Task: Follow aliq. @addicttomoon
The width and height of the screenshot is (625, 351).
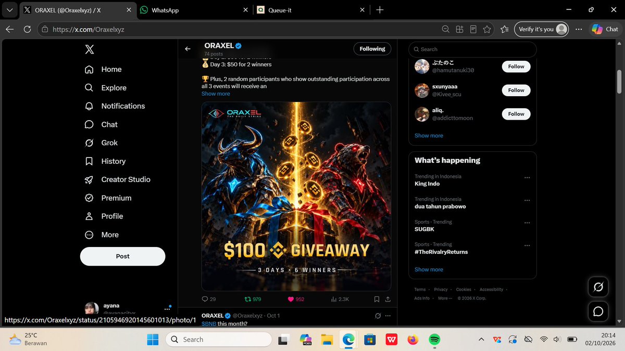Action: coord(516,114)
